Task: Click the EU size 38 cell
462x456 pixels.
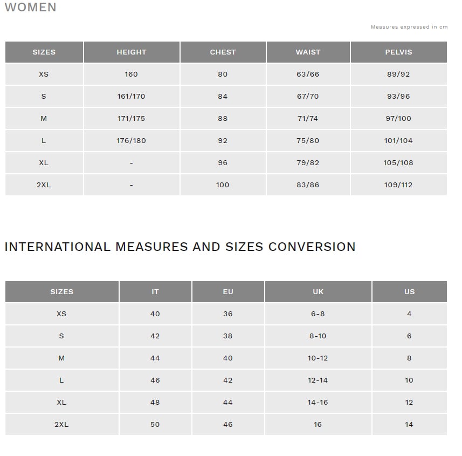Action: pyautogui.click(x=228, y=336)
